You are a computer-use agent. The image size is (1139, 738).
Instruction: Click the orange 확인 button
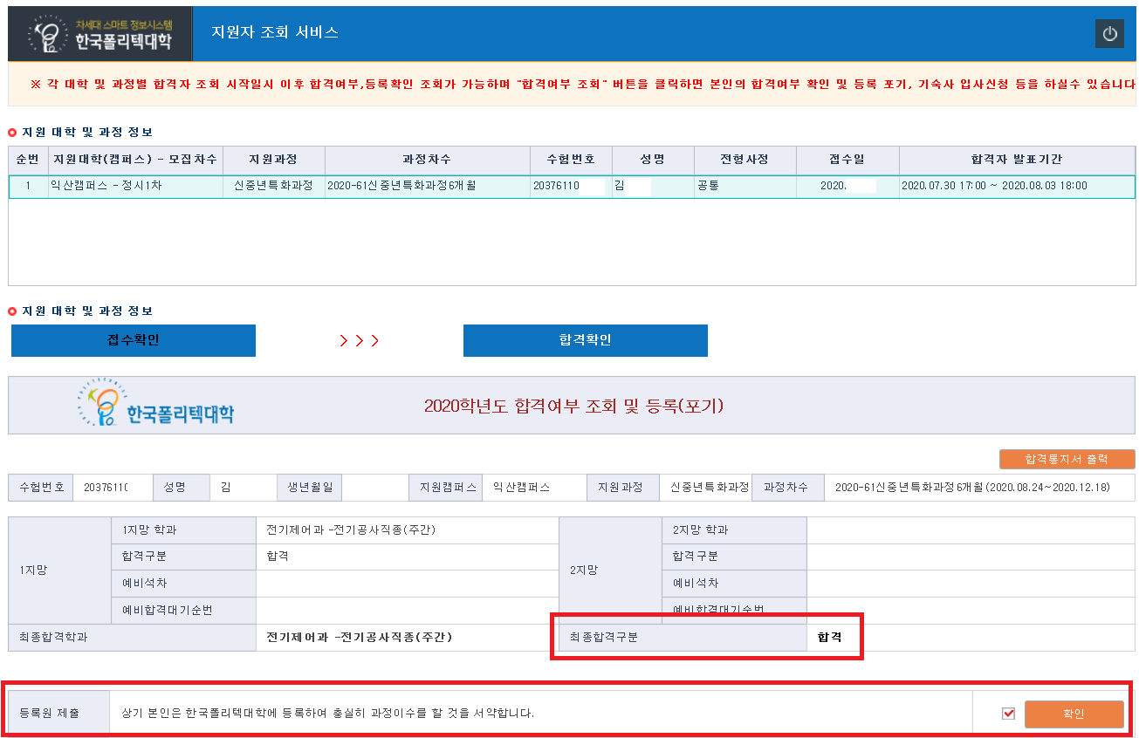(x=1074, y=714)
